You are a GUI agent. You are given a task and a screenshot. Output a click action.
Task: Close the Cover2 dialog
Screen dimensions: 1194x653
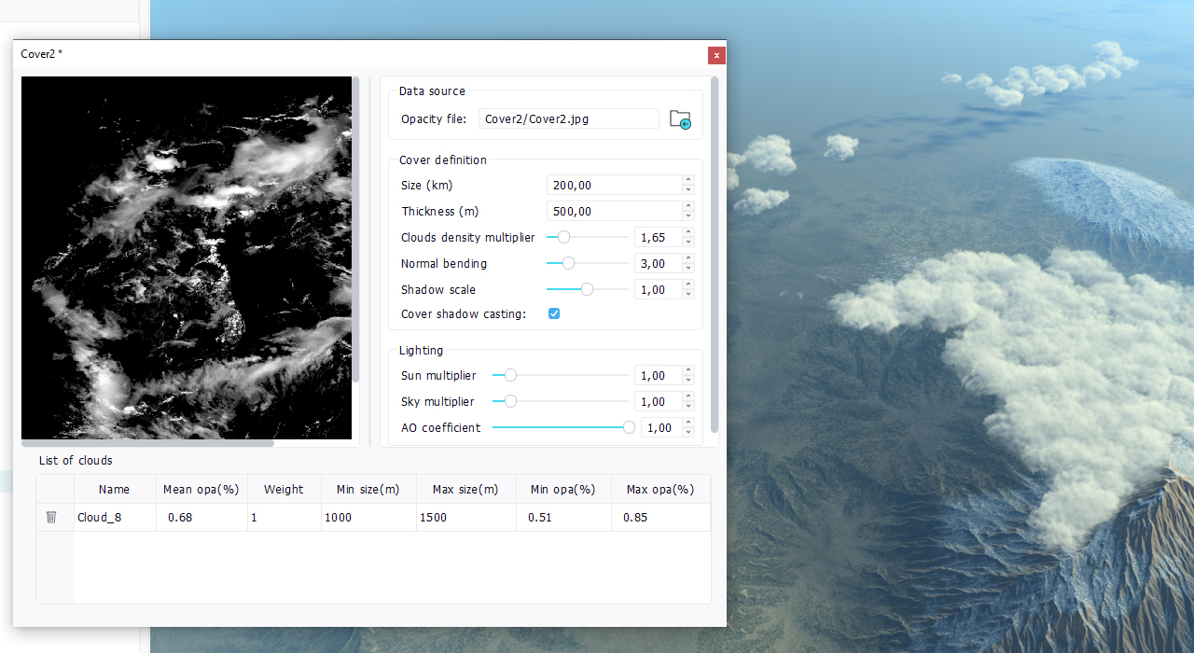(x=716, y=55)
